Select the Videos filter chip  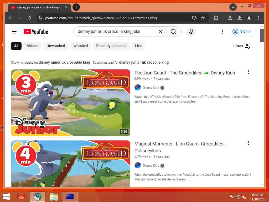coord(32,46)
